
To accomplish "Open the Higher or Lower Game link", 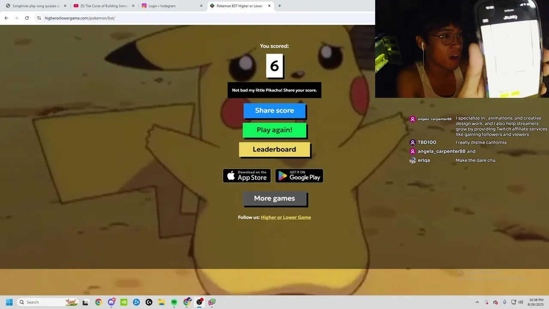I will coord(286,217).
